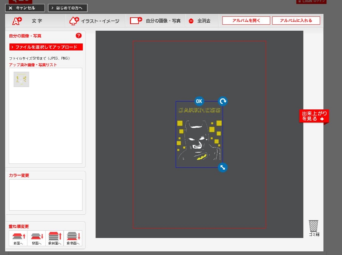The height and width of the screenshot is (255, 342).
Task: Bring layer to front with 最前面へ icon
Action: (x=55, y=238)
